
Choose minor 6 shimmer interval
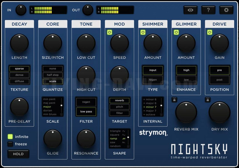coord(150,99)
